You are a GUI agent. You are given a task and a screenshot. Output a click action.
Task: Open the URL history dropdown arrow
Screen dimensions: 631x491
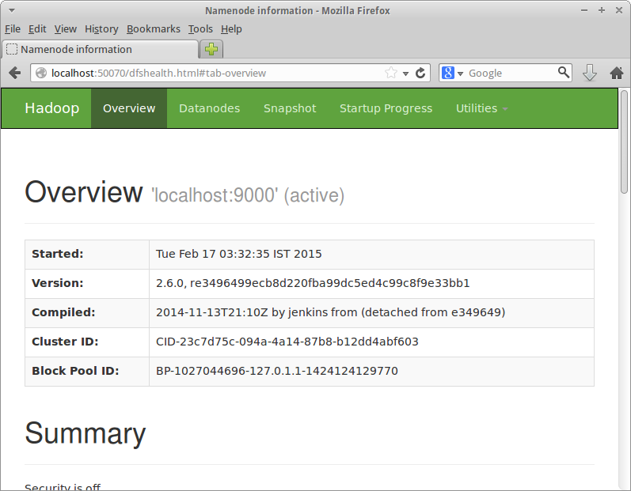coord(405,74)
